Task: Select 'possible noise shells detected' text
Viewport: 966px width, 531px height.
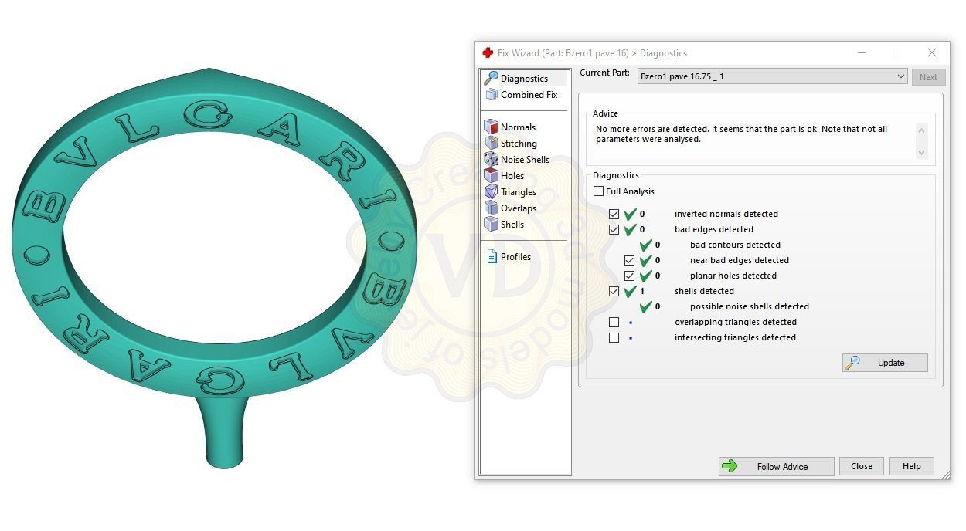Action: pos(750,306)
